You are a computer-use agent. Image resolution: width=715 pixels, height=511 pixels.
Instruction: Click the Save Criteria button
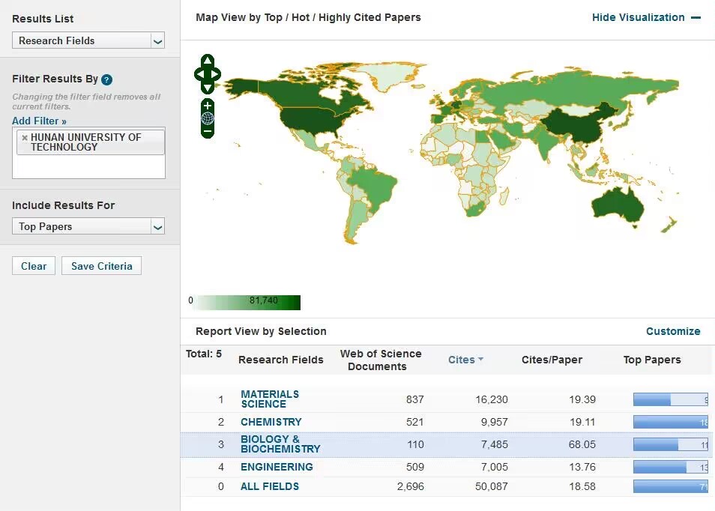coord(101,266)
